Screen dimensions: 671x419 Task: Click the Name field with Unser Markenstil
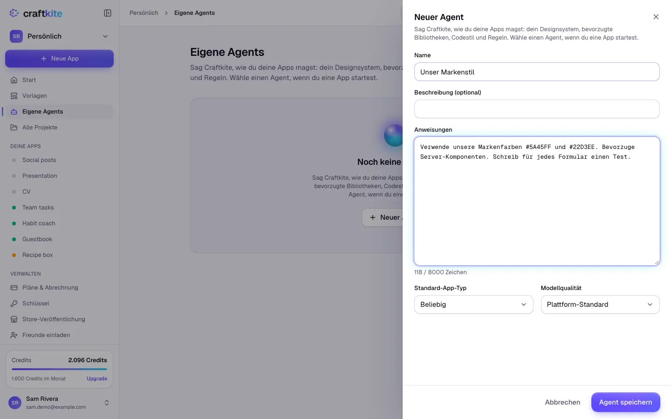coord(537,72)
